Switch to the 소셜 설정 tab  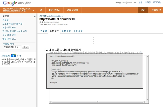pyautogui.click(x=78, y=31)
